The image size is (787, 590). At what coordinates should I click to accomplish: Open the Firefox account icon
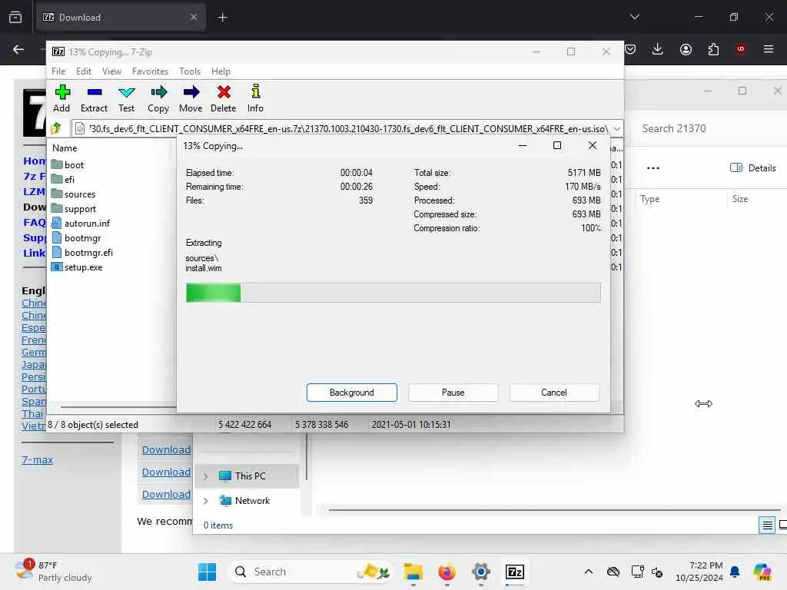point(686,49)
